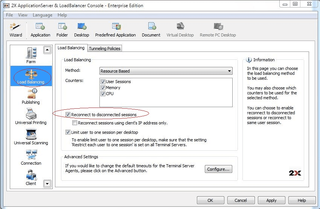Open the Connection sidebar category
320x209 pixels.
tap(31, 157)
